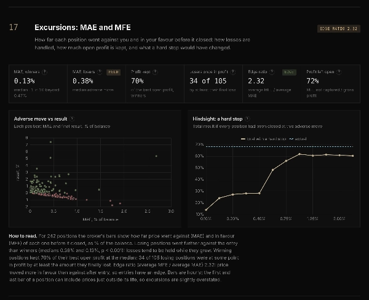The image size is (369, 300).
Task: Click the green EDGE badge on Edge ratio card
Action: tap(289, 73)
